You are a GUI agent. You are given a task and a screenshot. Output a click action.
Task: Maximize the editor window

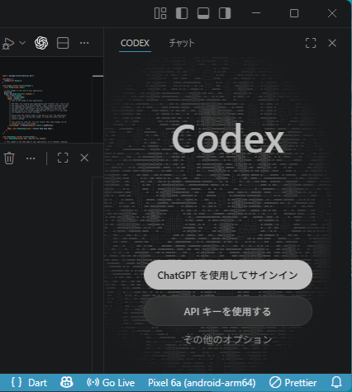294,13
